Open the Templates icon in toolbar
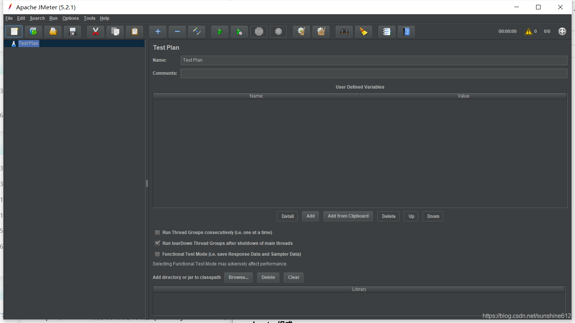The width and height of the screenshot is (575, 323). point(34,31)
